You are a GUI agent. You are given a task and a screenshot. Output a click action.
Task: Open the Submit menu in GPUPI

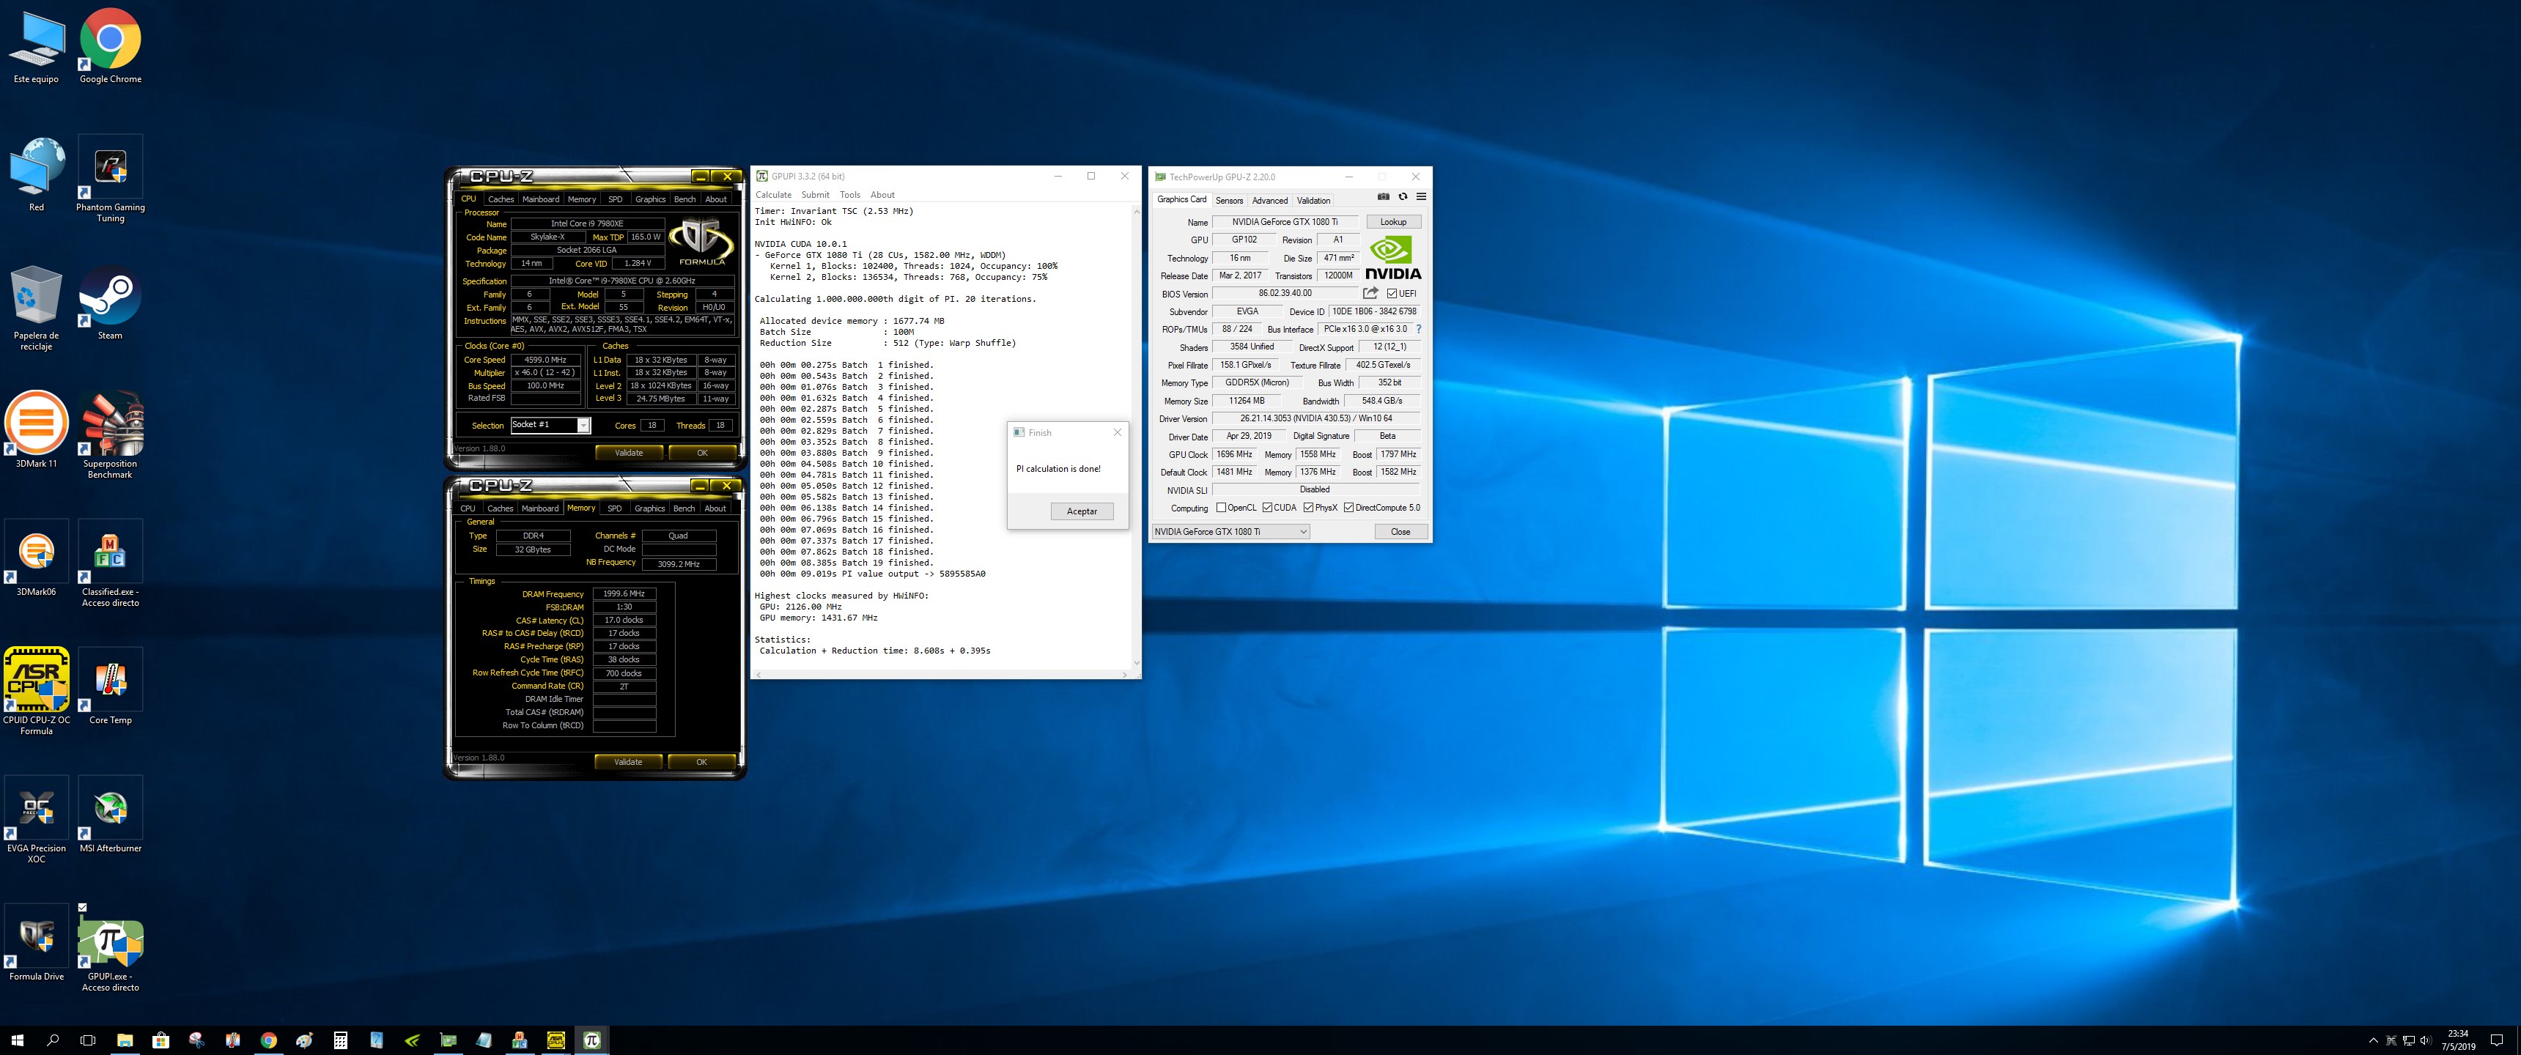pyautogui.click(x=815, y=195)
